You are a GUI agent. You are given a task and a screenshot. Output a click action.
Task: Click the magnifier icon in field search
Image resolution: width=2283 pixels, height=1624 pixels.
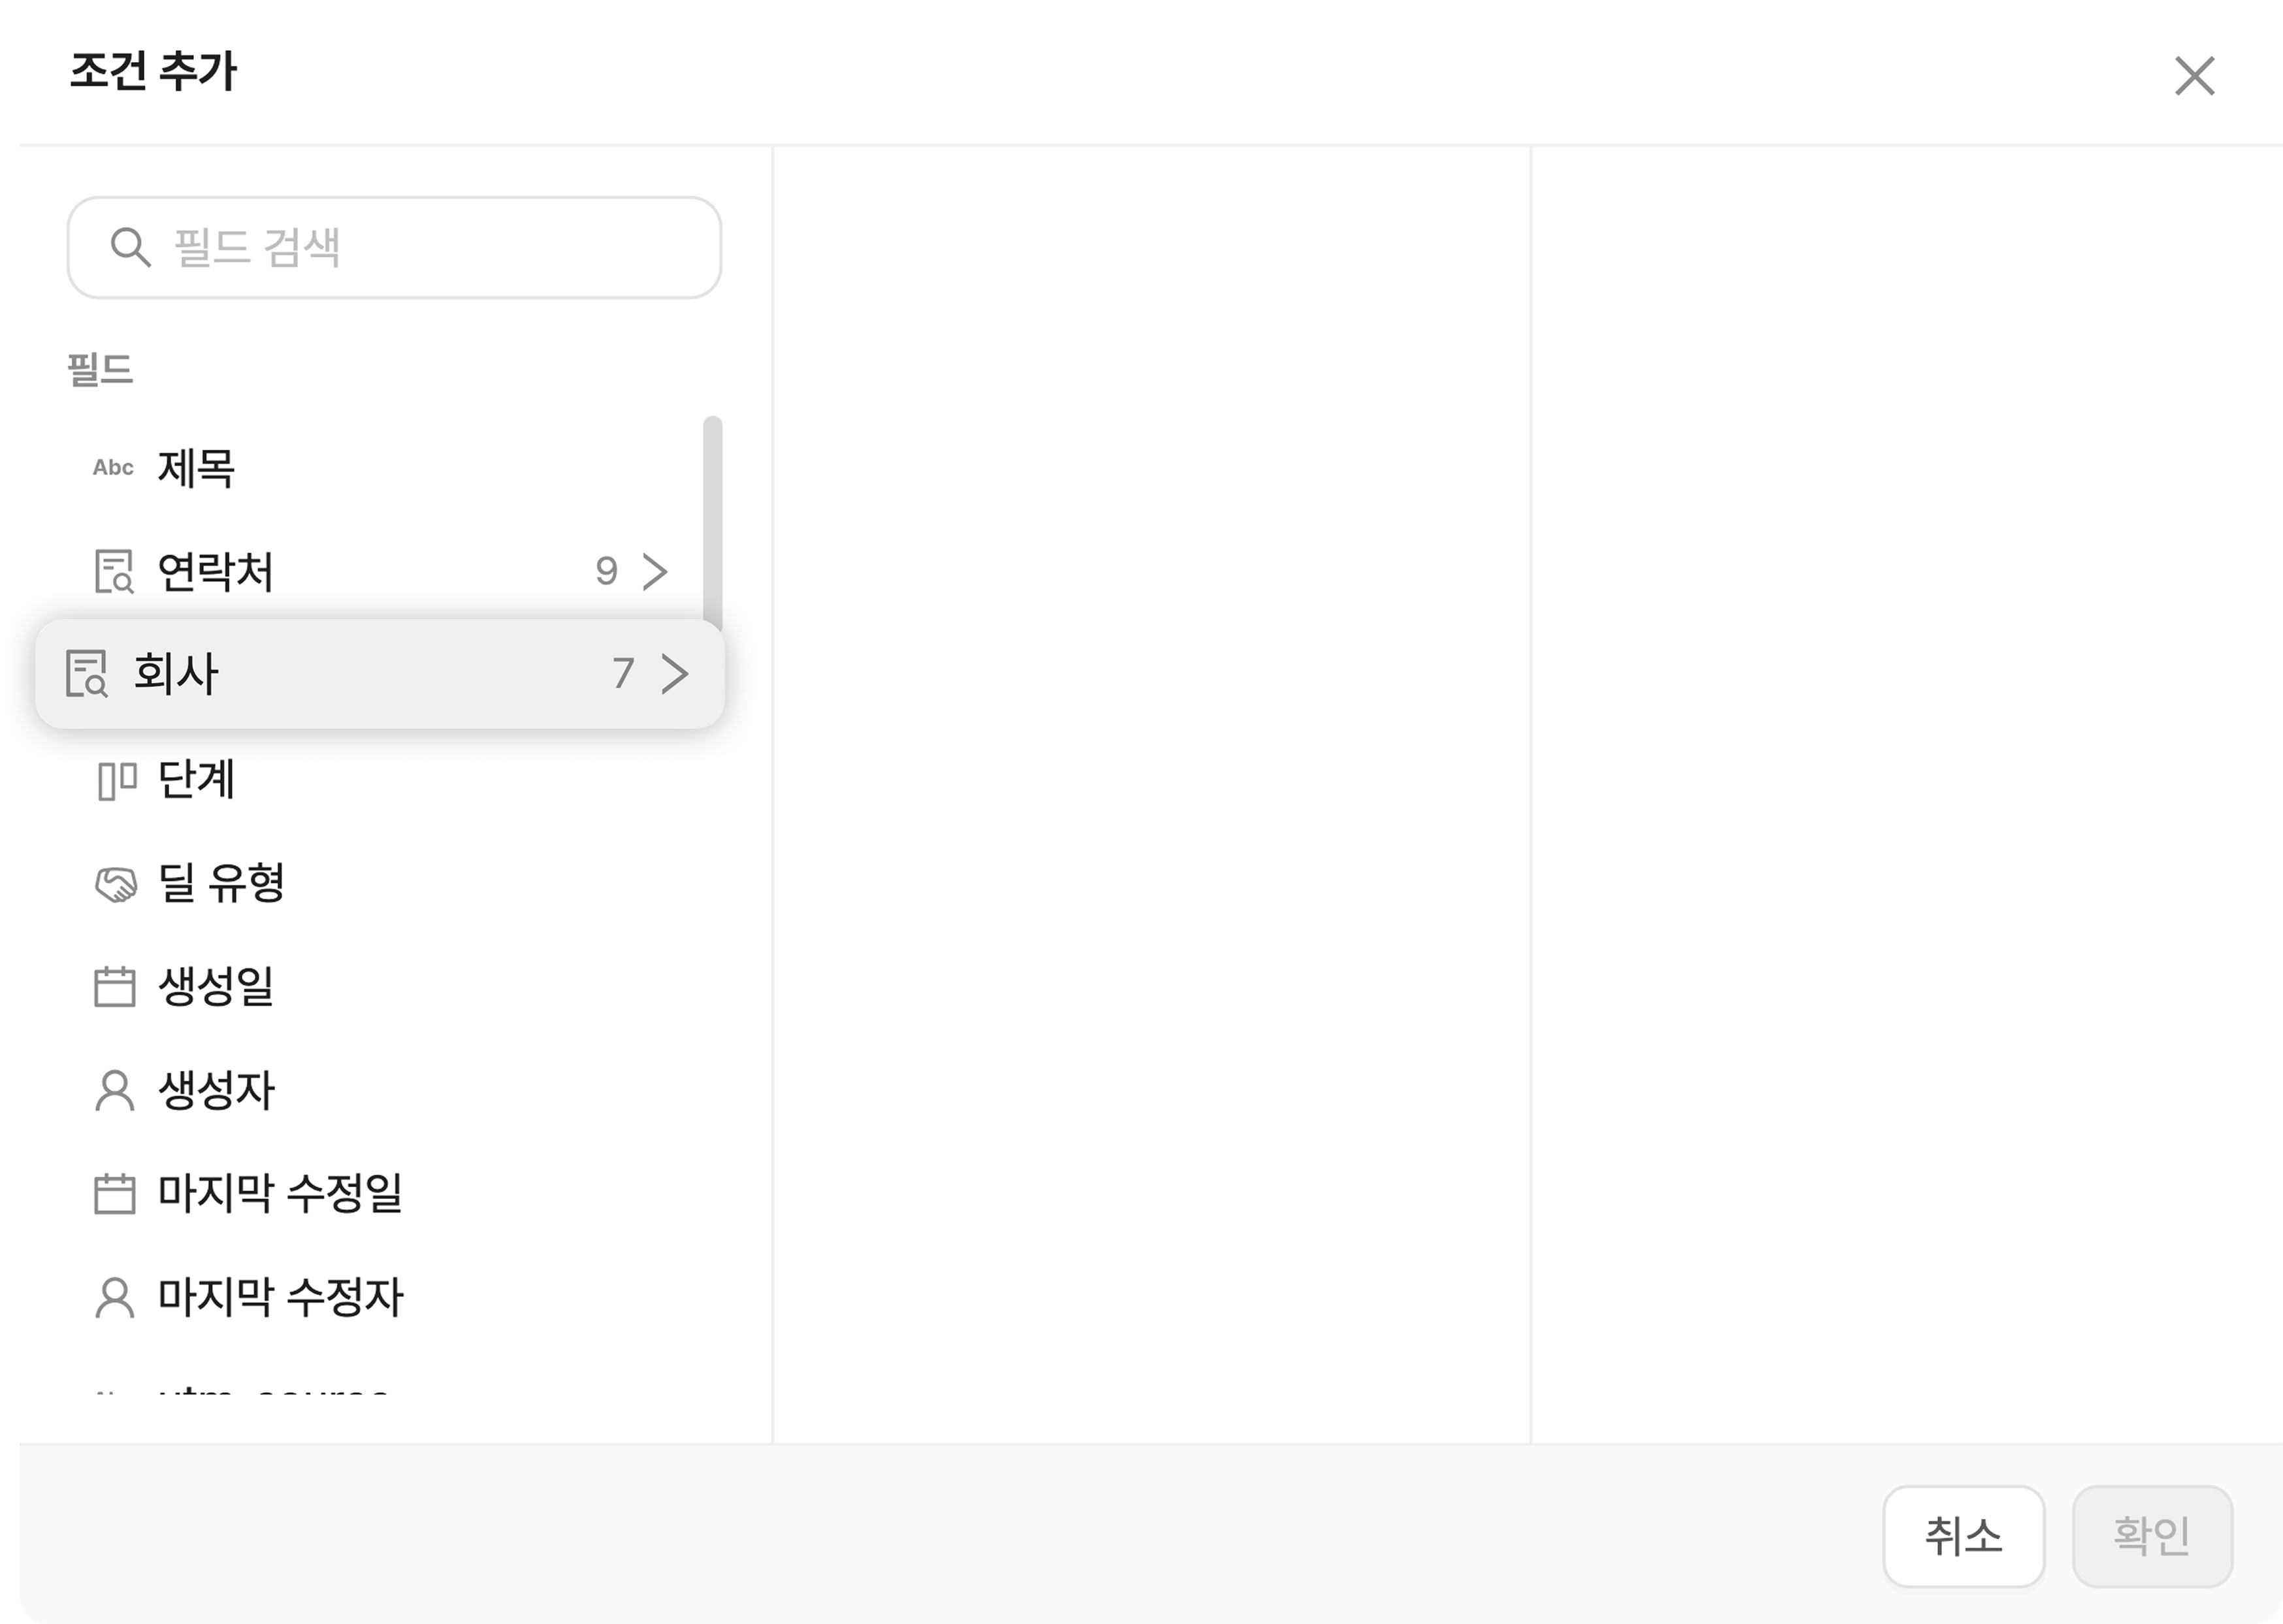pos(130,247)
